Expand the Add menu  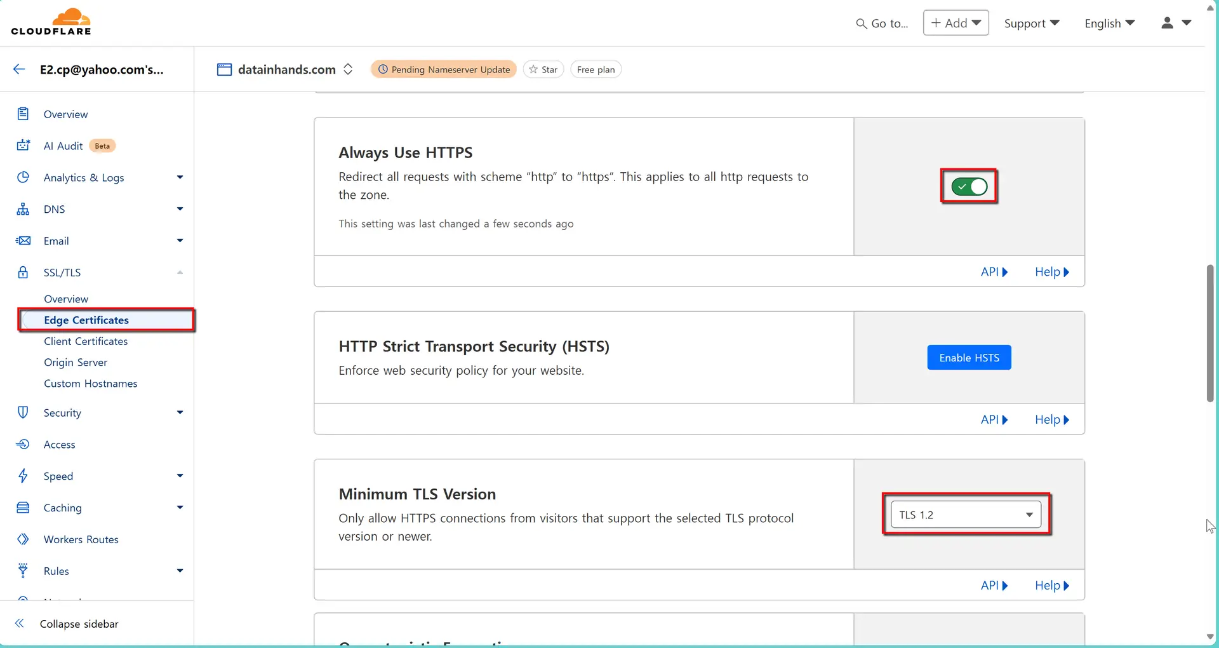[956, 22]
